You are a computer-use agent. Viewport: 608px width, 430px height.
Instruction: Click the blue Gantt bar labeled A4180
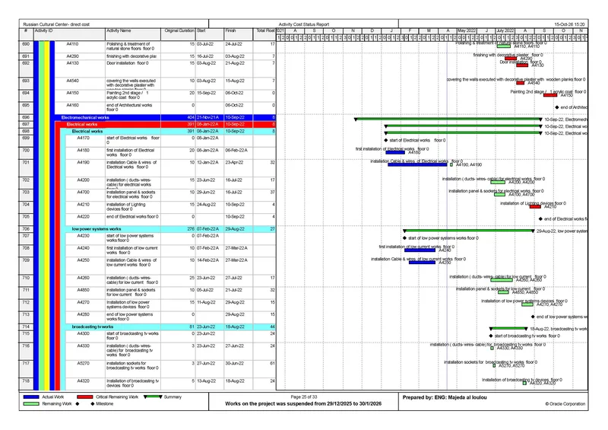pos(395,153)
